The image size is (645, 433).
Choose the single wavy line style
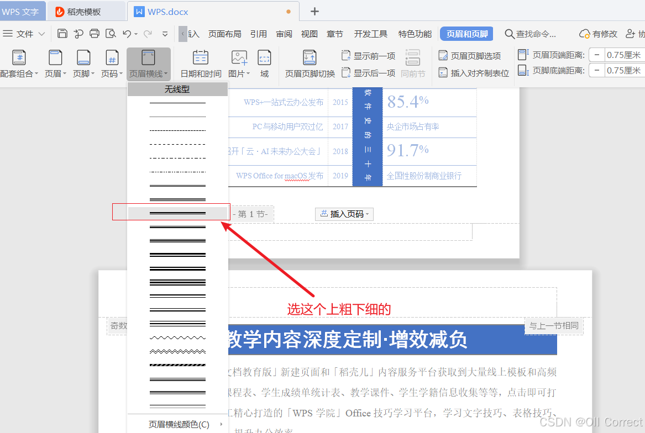pyautogui.click(x=177, y=337)
